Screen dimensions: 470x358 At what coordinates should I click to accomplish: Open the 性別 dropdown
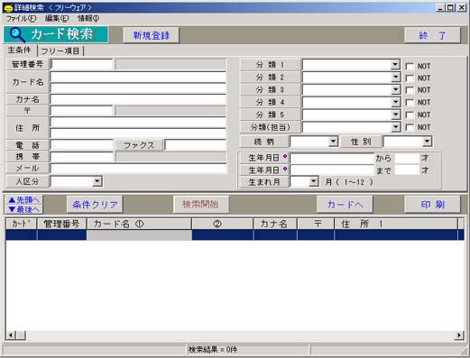pyautogui.click(x=427, y=142)
